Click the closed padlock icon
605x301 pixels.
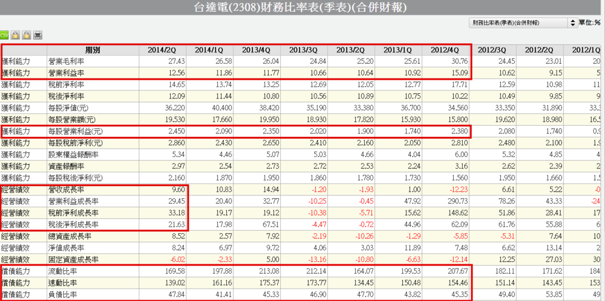click(x=15, y=35)
